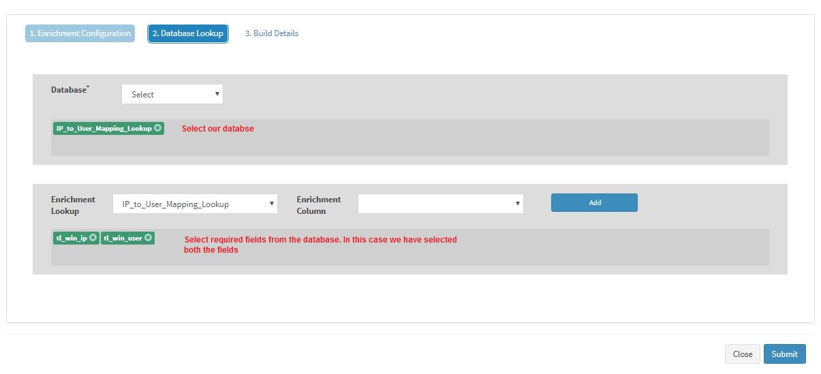Screen dimensions: 821x374
Task: Click the Add button
Action: click(594, 202)
